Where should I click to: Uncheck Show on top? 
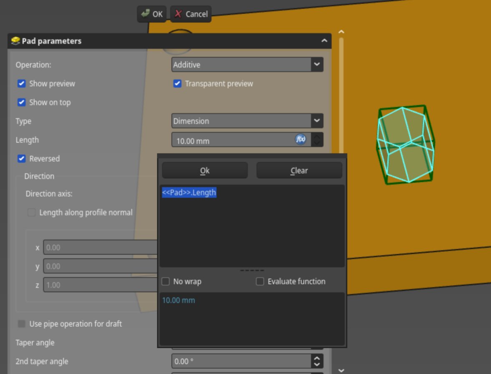tap(21, 102)
